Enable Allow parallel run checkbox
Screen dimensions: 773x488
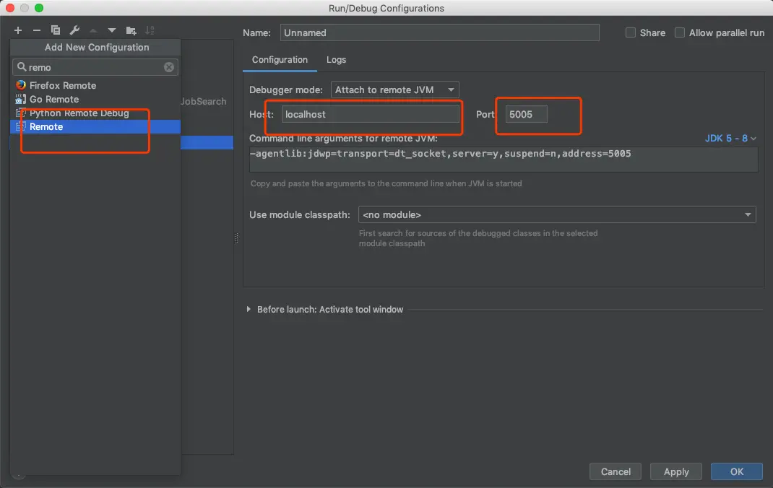pyautogui.click(x=680, y=33)
